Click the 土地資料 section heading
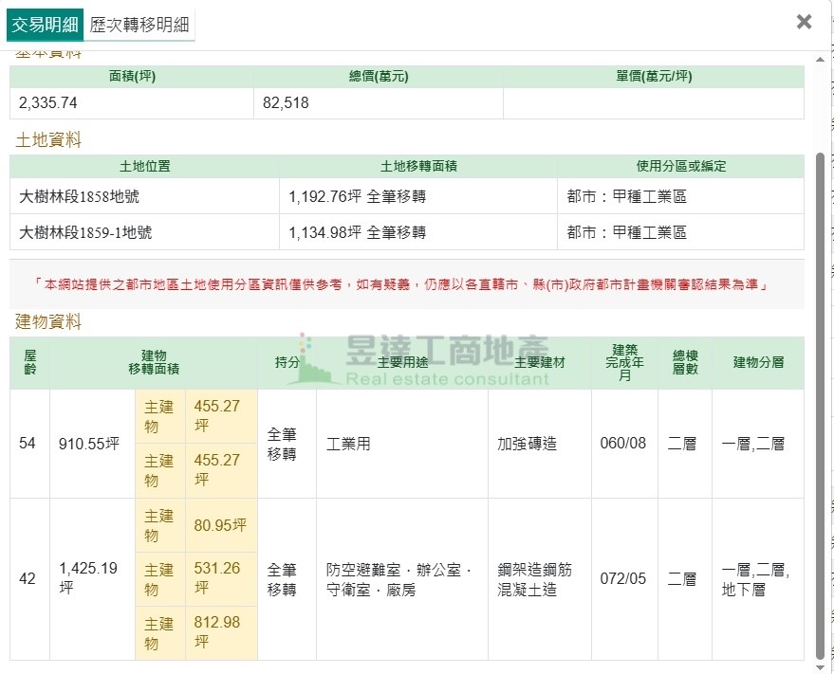Screen dimensions: 834x674 48,140
